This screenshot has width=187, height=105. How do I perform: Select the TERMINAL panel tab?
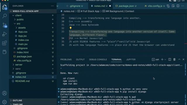(117, 60)
